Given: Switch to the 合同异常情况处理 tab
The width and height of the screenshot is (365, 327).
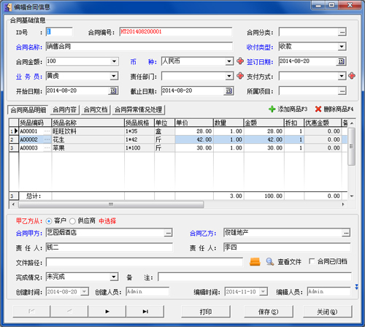Looking at the screenshot, I should point(138,109).
